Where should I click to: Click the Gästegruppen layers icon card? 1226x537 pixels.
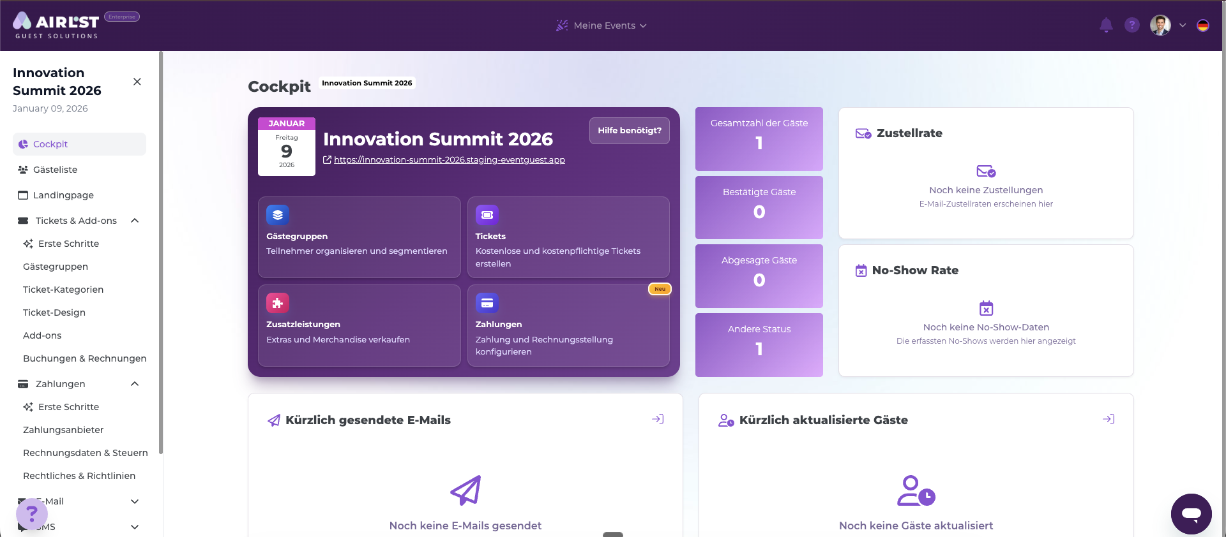point(278,215)
